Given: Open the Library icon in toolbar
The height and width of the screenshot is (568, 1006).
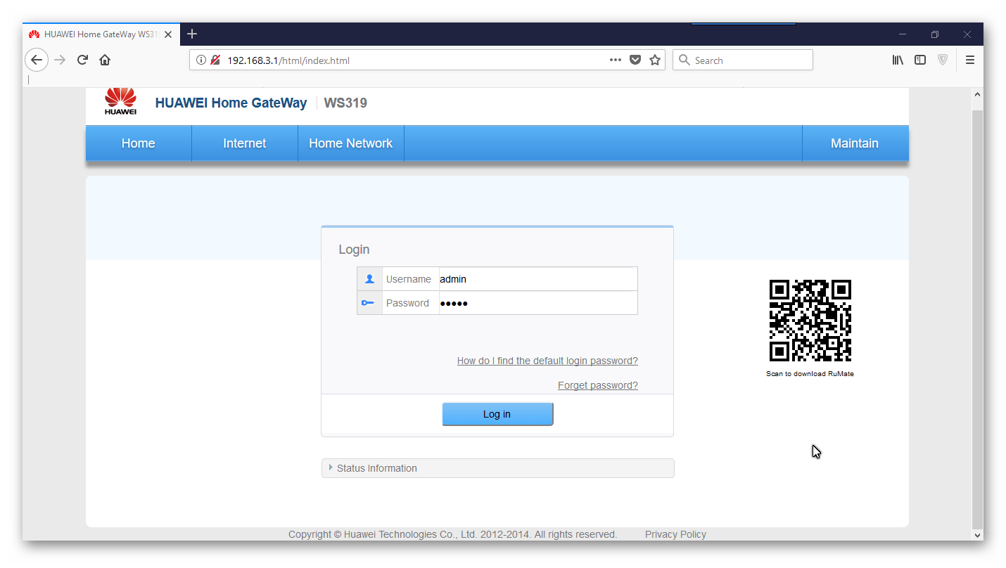Looking at the screenshot, I should (x=898, y=60).
